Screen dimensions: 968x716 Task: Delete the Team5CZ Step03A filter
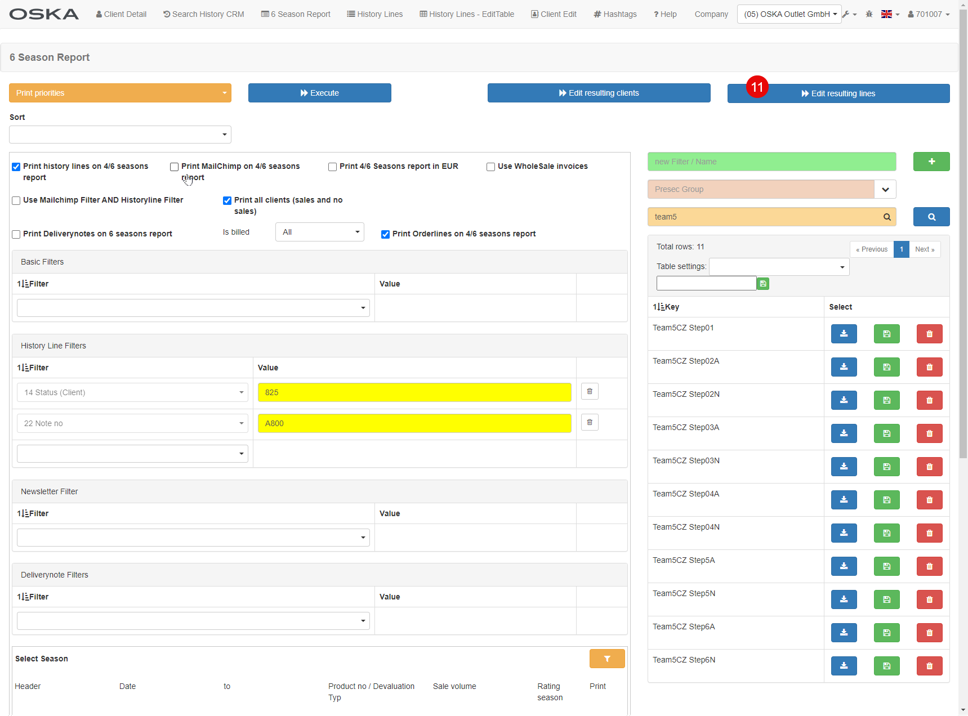929,433
